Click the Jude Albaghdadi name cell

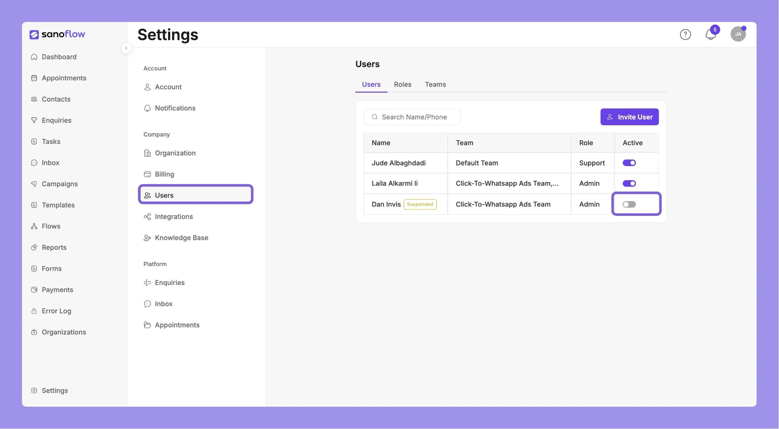pos(405,163)
